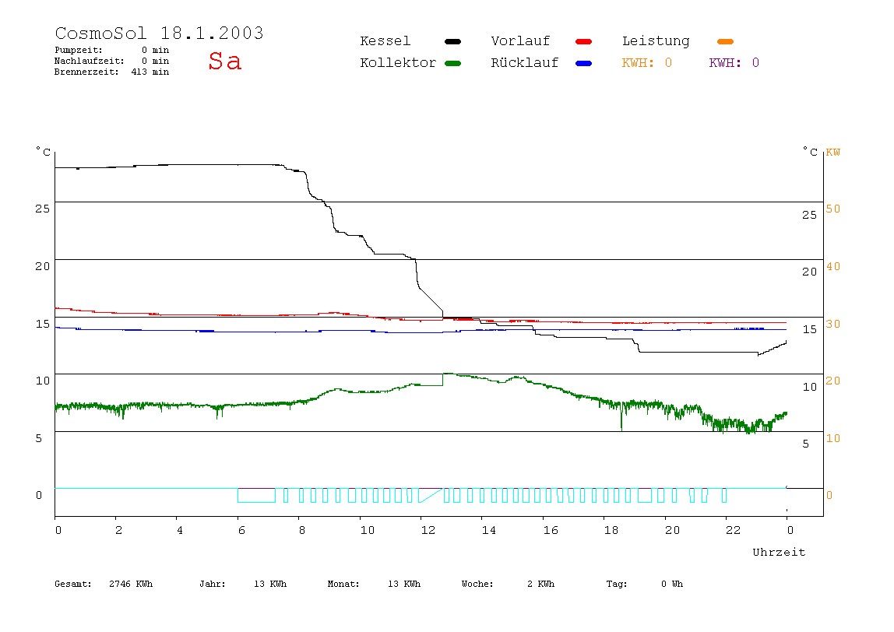This screenshot has width=894, height=632.
Task: Click the "13 KWh" value beside Monat
Action: click(x=404, y=584)
